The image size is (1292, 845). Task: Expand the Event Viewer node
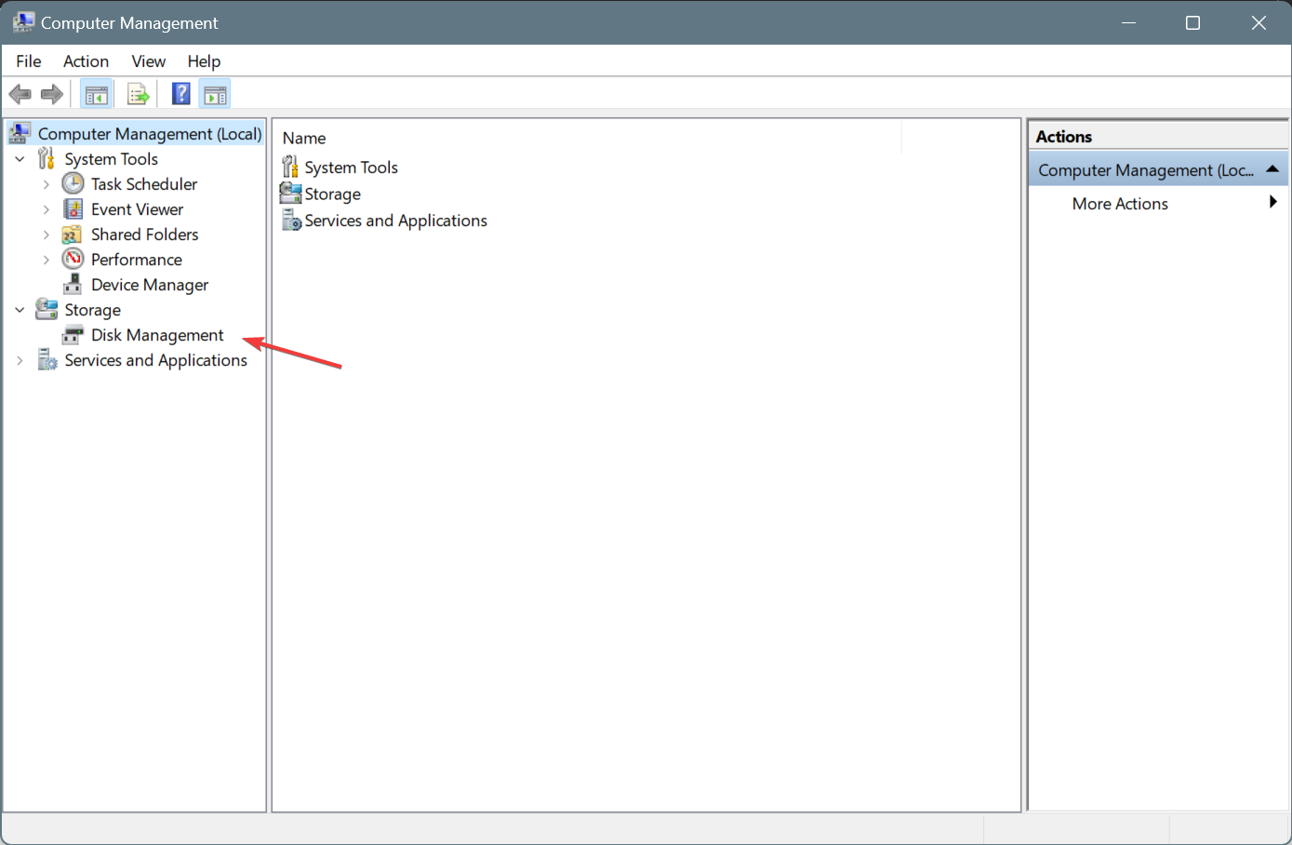point(46,209)
